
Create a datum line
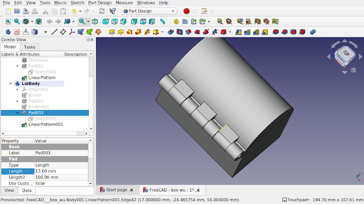click(54, 32)
